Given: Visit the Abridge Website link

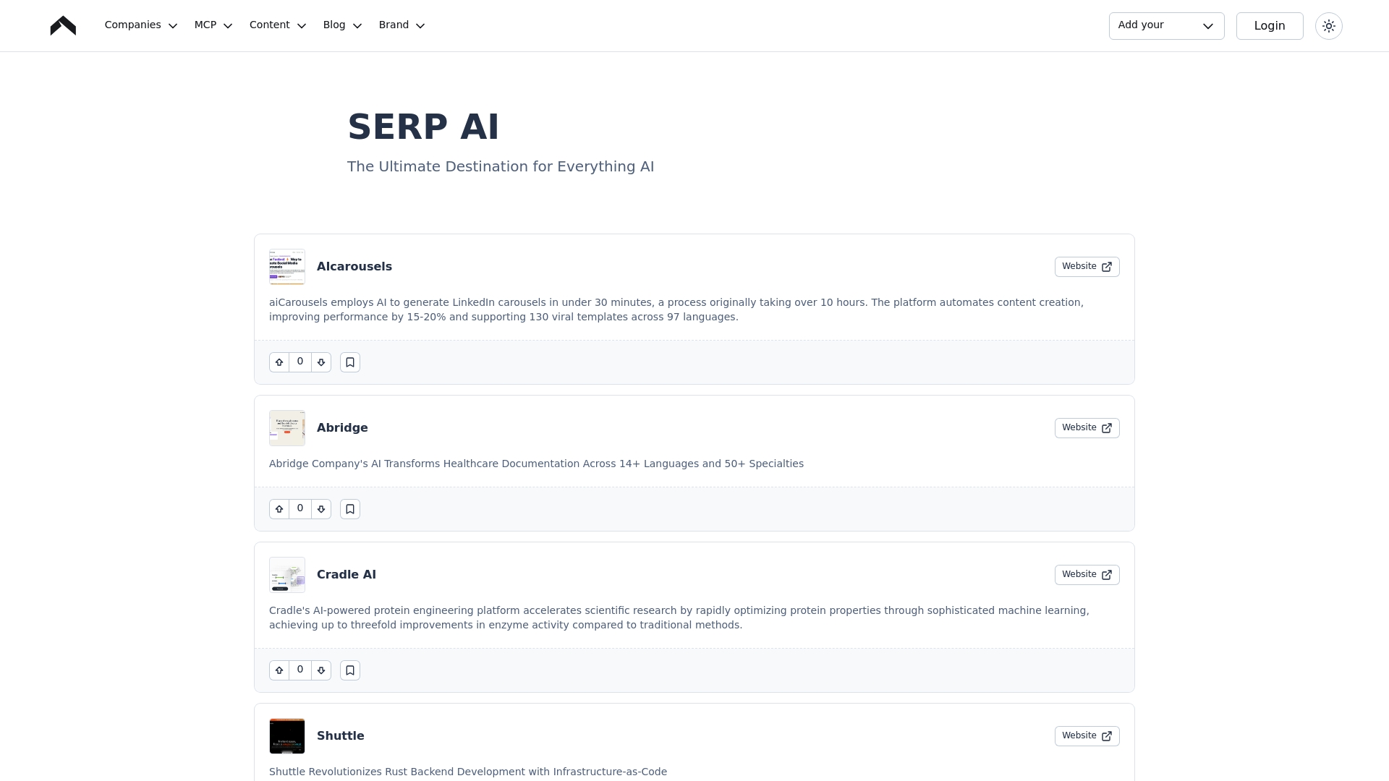Looking at the screenshot, I should click(1087, 428).
